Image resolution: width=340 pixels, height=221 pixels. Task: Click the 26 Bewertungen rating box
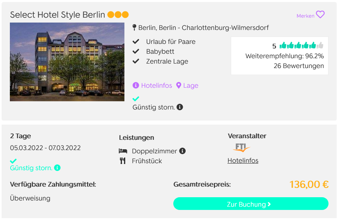point(280,56)
